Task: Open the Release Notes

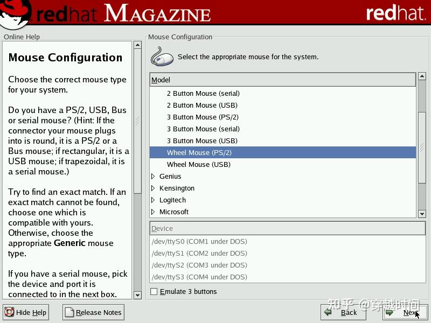Action: [93, 312]
